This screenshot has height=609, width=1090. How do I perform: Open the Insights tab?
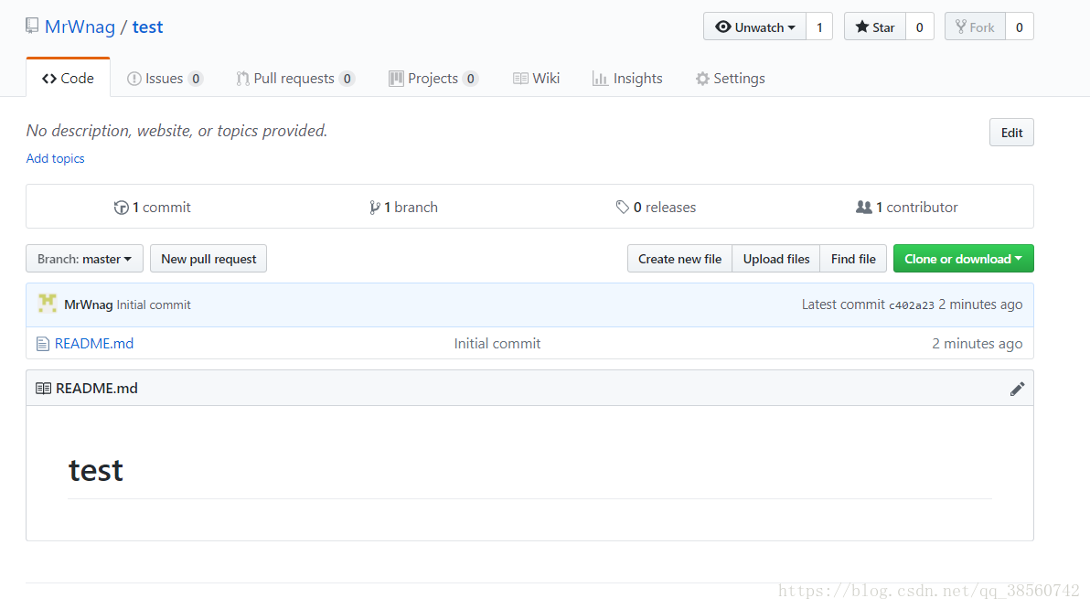627,78
